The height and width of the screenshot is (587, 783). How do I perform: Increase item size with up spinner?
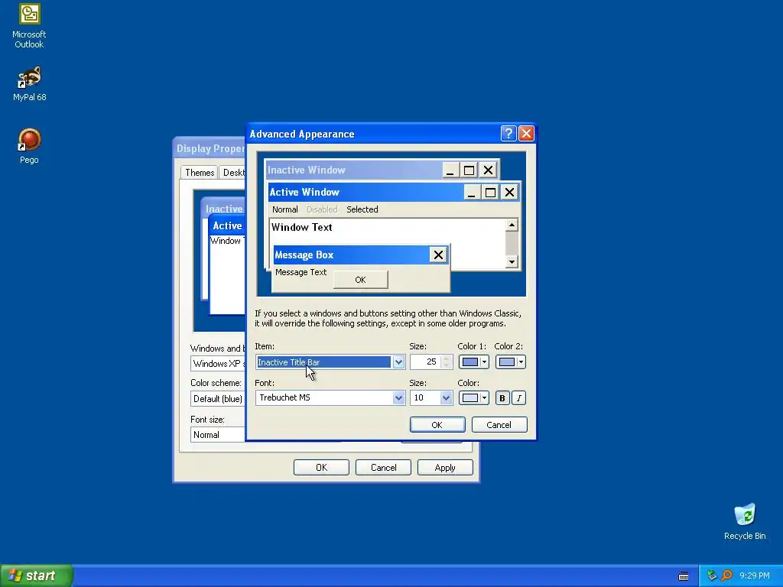447,358
